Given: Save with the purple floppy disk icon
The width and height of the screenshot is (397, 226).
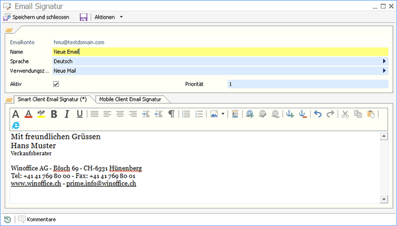Looking at the screenshot, I should (x=83, y=18).
